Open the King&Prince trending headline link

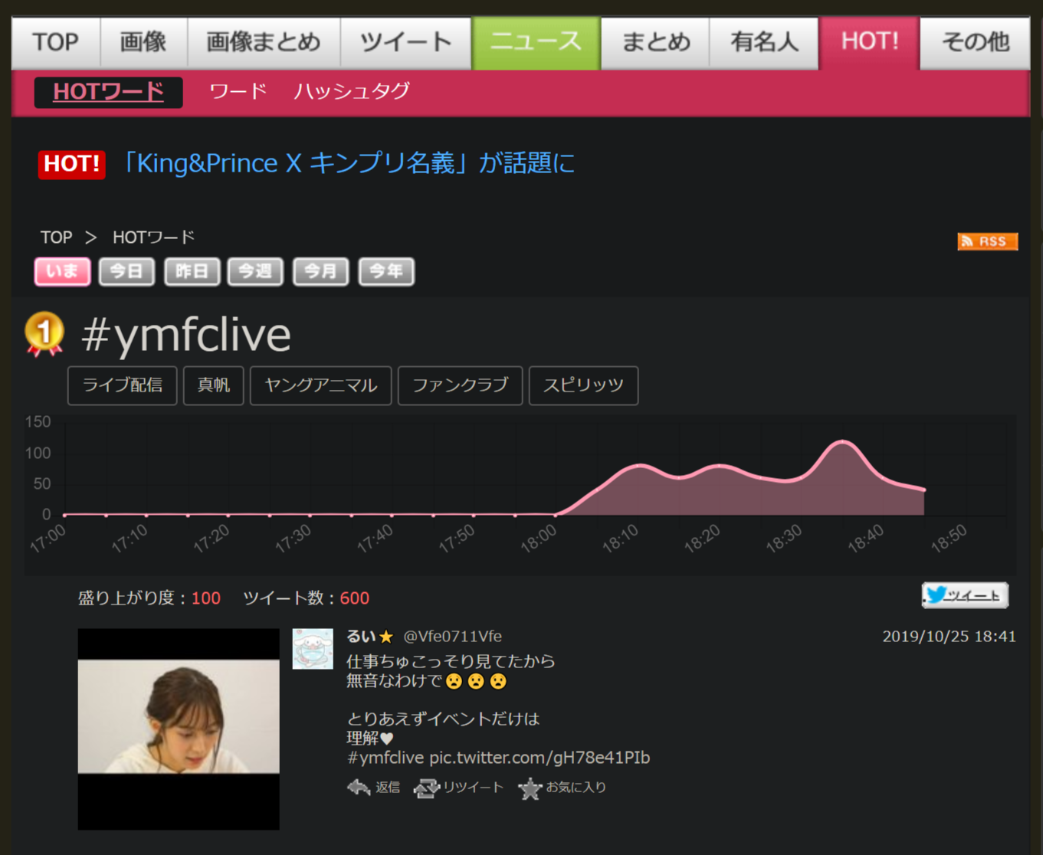tap(349, 163)
